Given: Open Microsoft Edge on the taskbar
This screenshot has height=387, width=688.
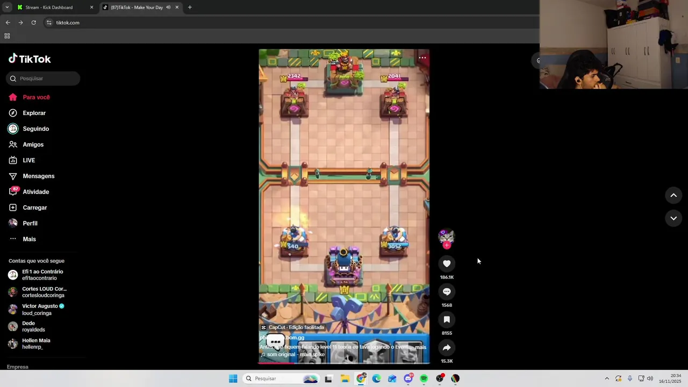Looking at the screenshot, I should [x=377, y=378].
